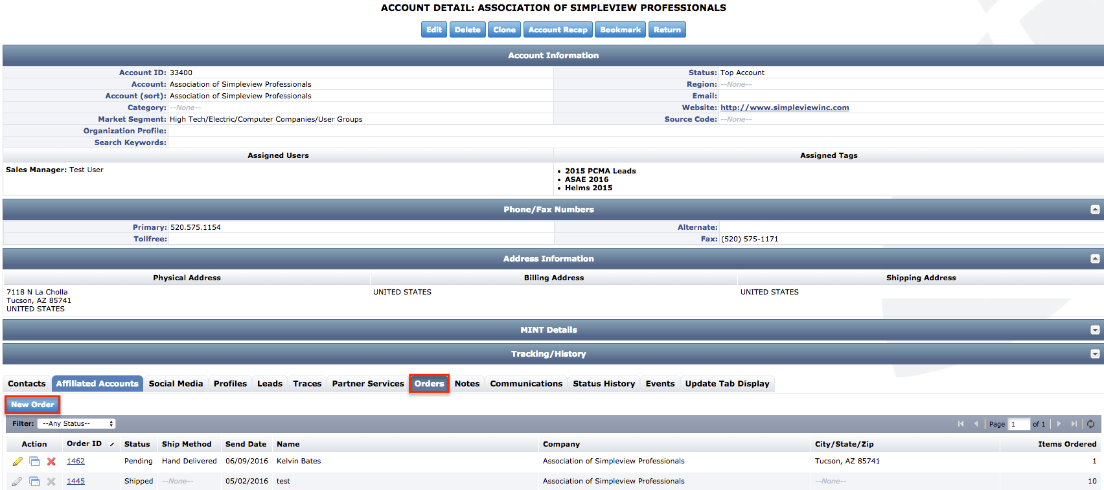The image size is (1104, 490).
Task: Sort by Send Date column header
Action: pos(246,445)
